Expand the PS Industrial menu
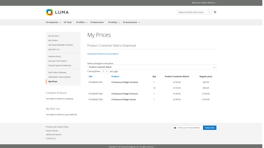Image resolution: width=264 pixels, height=148 pixels. click(53, 22)
